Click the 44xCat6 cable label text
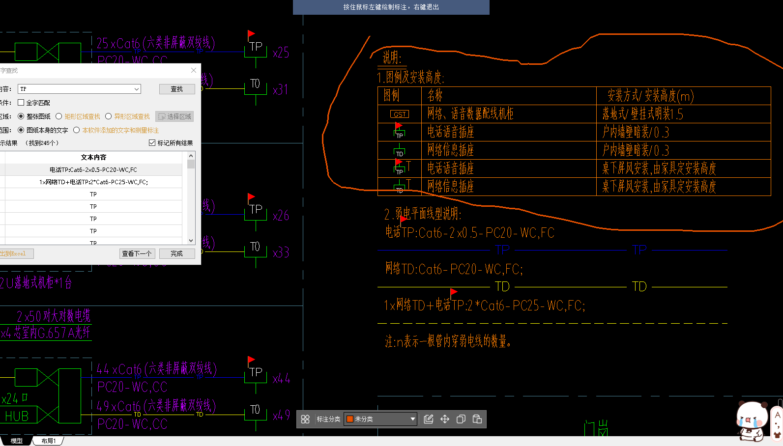 (x=156, y=369)
